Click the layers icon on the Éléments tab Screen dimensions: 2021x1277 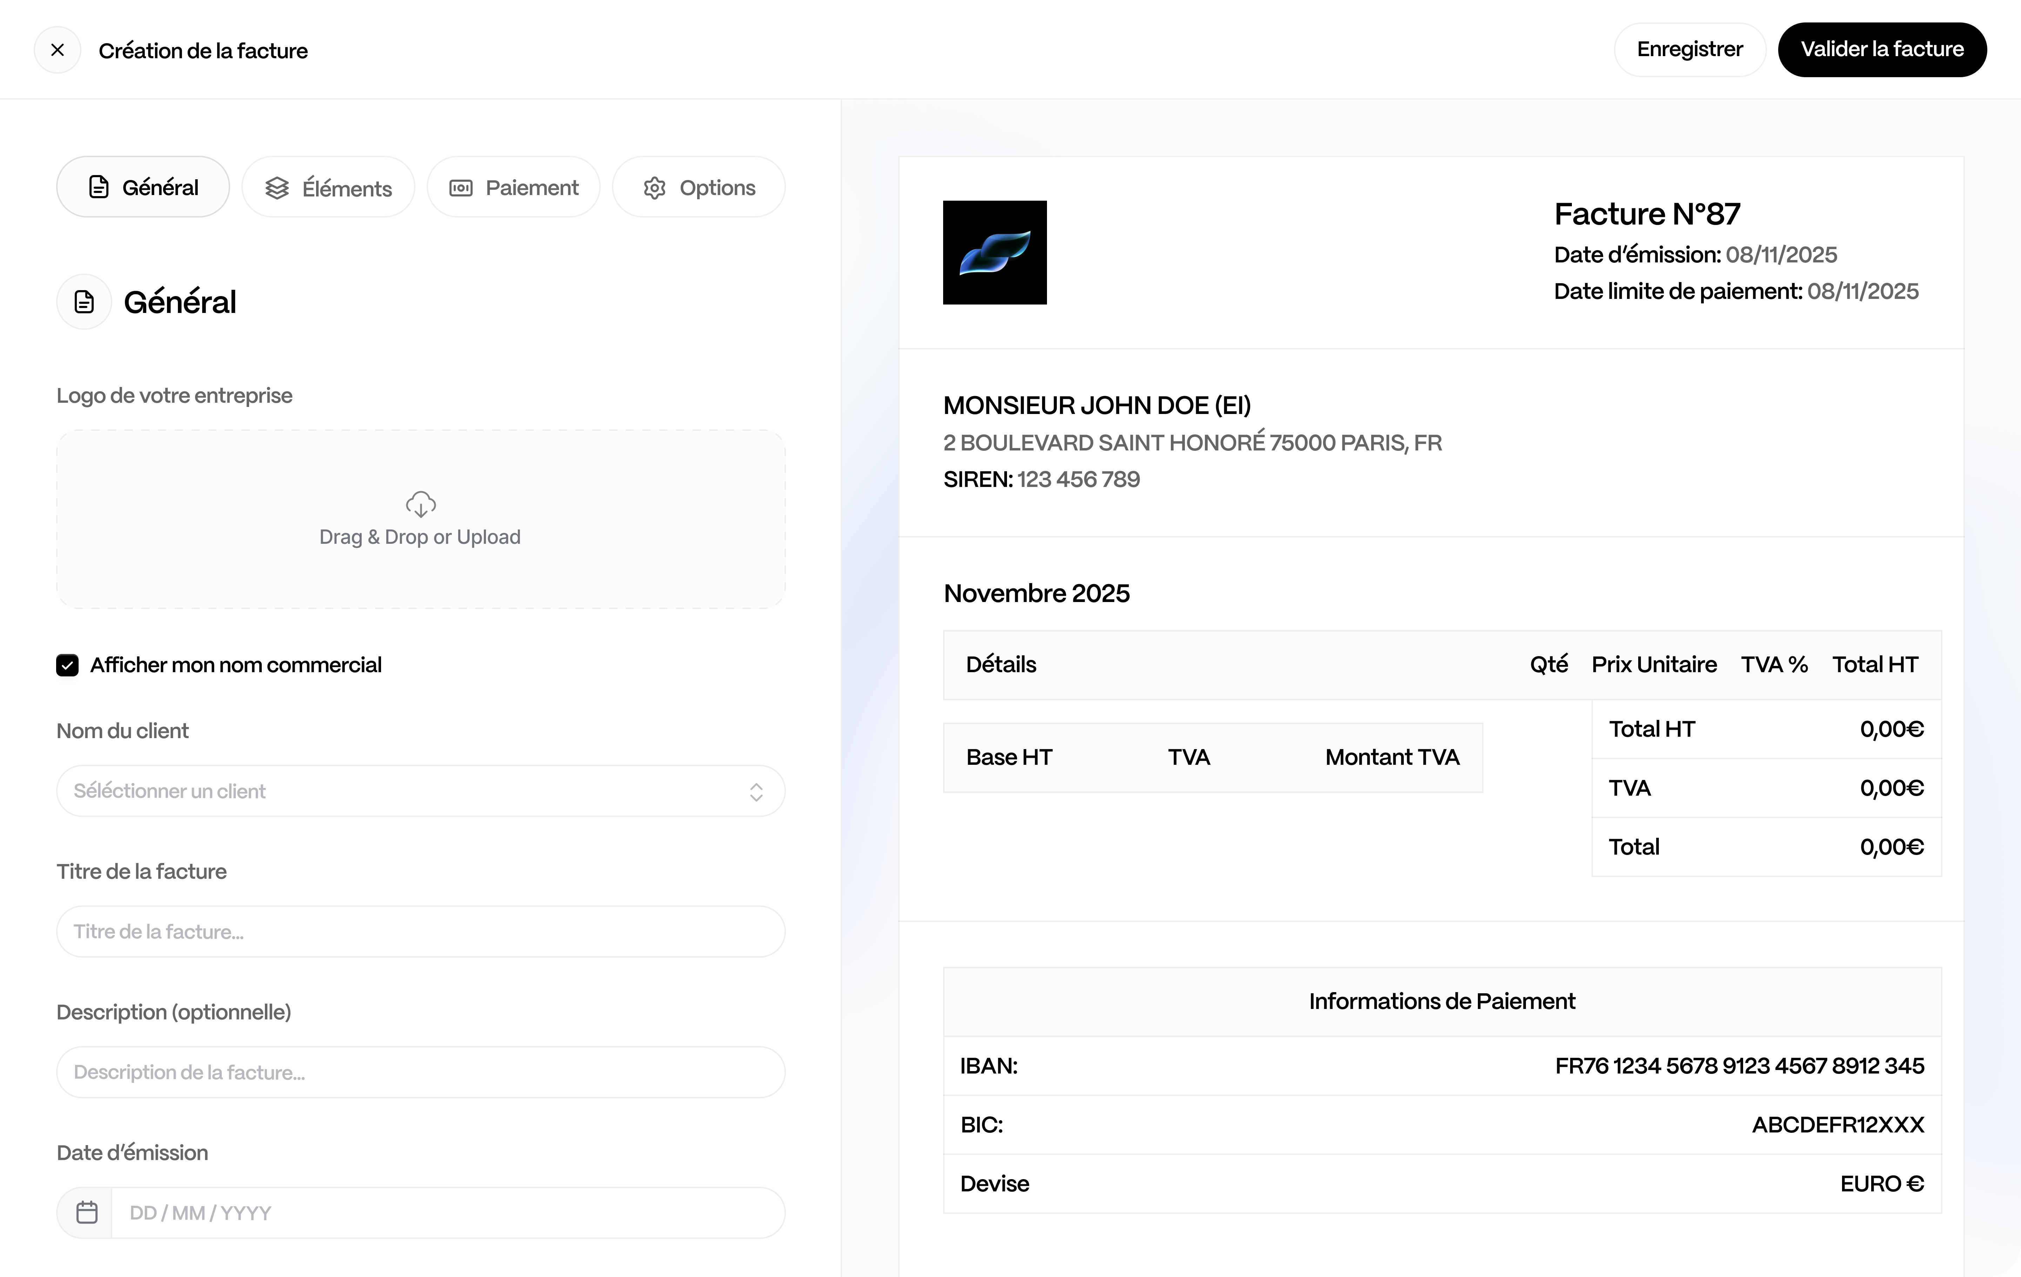(x=277, y=188)
